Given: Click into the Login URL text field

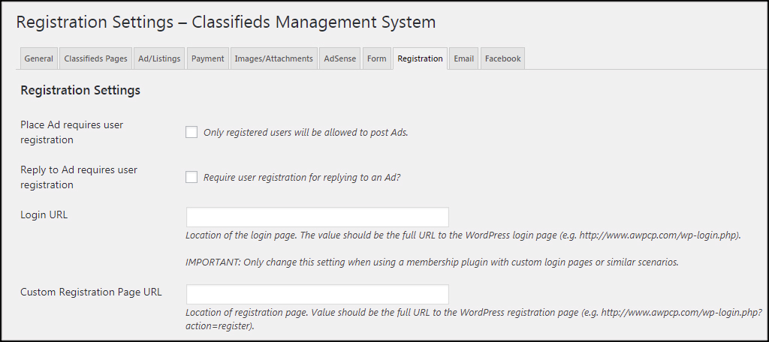Looking at the screenshot, I should pos(318,217).
